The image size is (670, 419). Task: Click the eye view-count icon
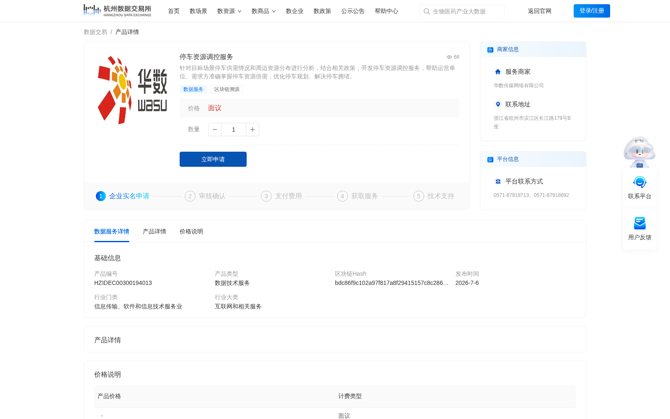click(449, 57)
